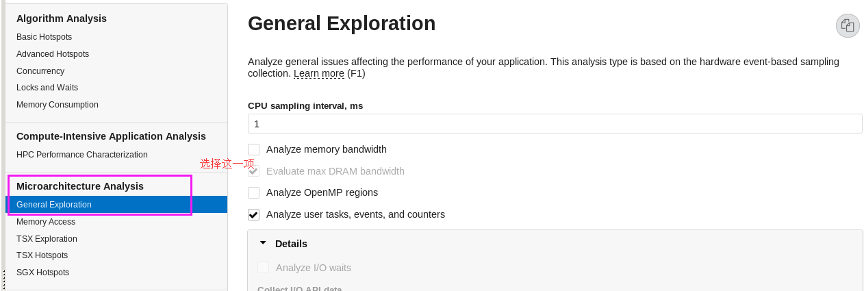Switch to Memory Access analysis
Image resolution: width=864 pixels, height=291 pixels.
click(46, 222)
